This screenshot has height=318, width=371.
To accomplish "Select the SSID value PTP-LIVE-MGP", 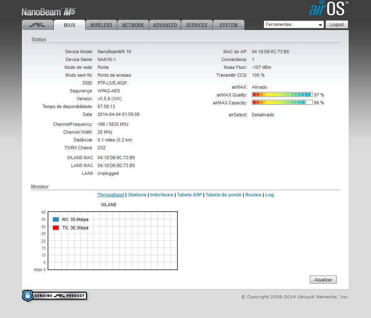I will click(112, 83).
